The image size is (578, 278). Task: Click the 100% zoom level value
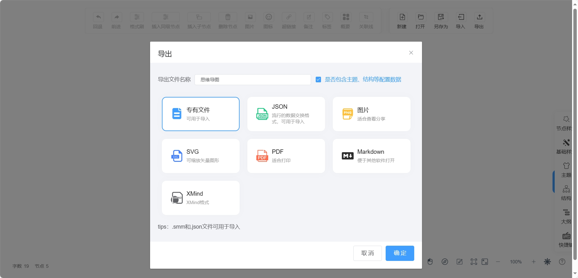[x=516, y=262]
